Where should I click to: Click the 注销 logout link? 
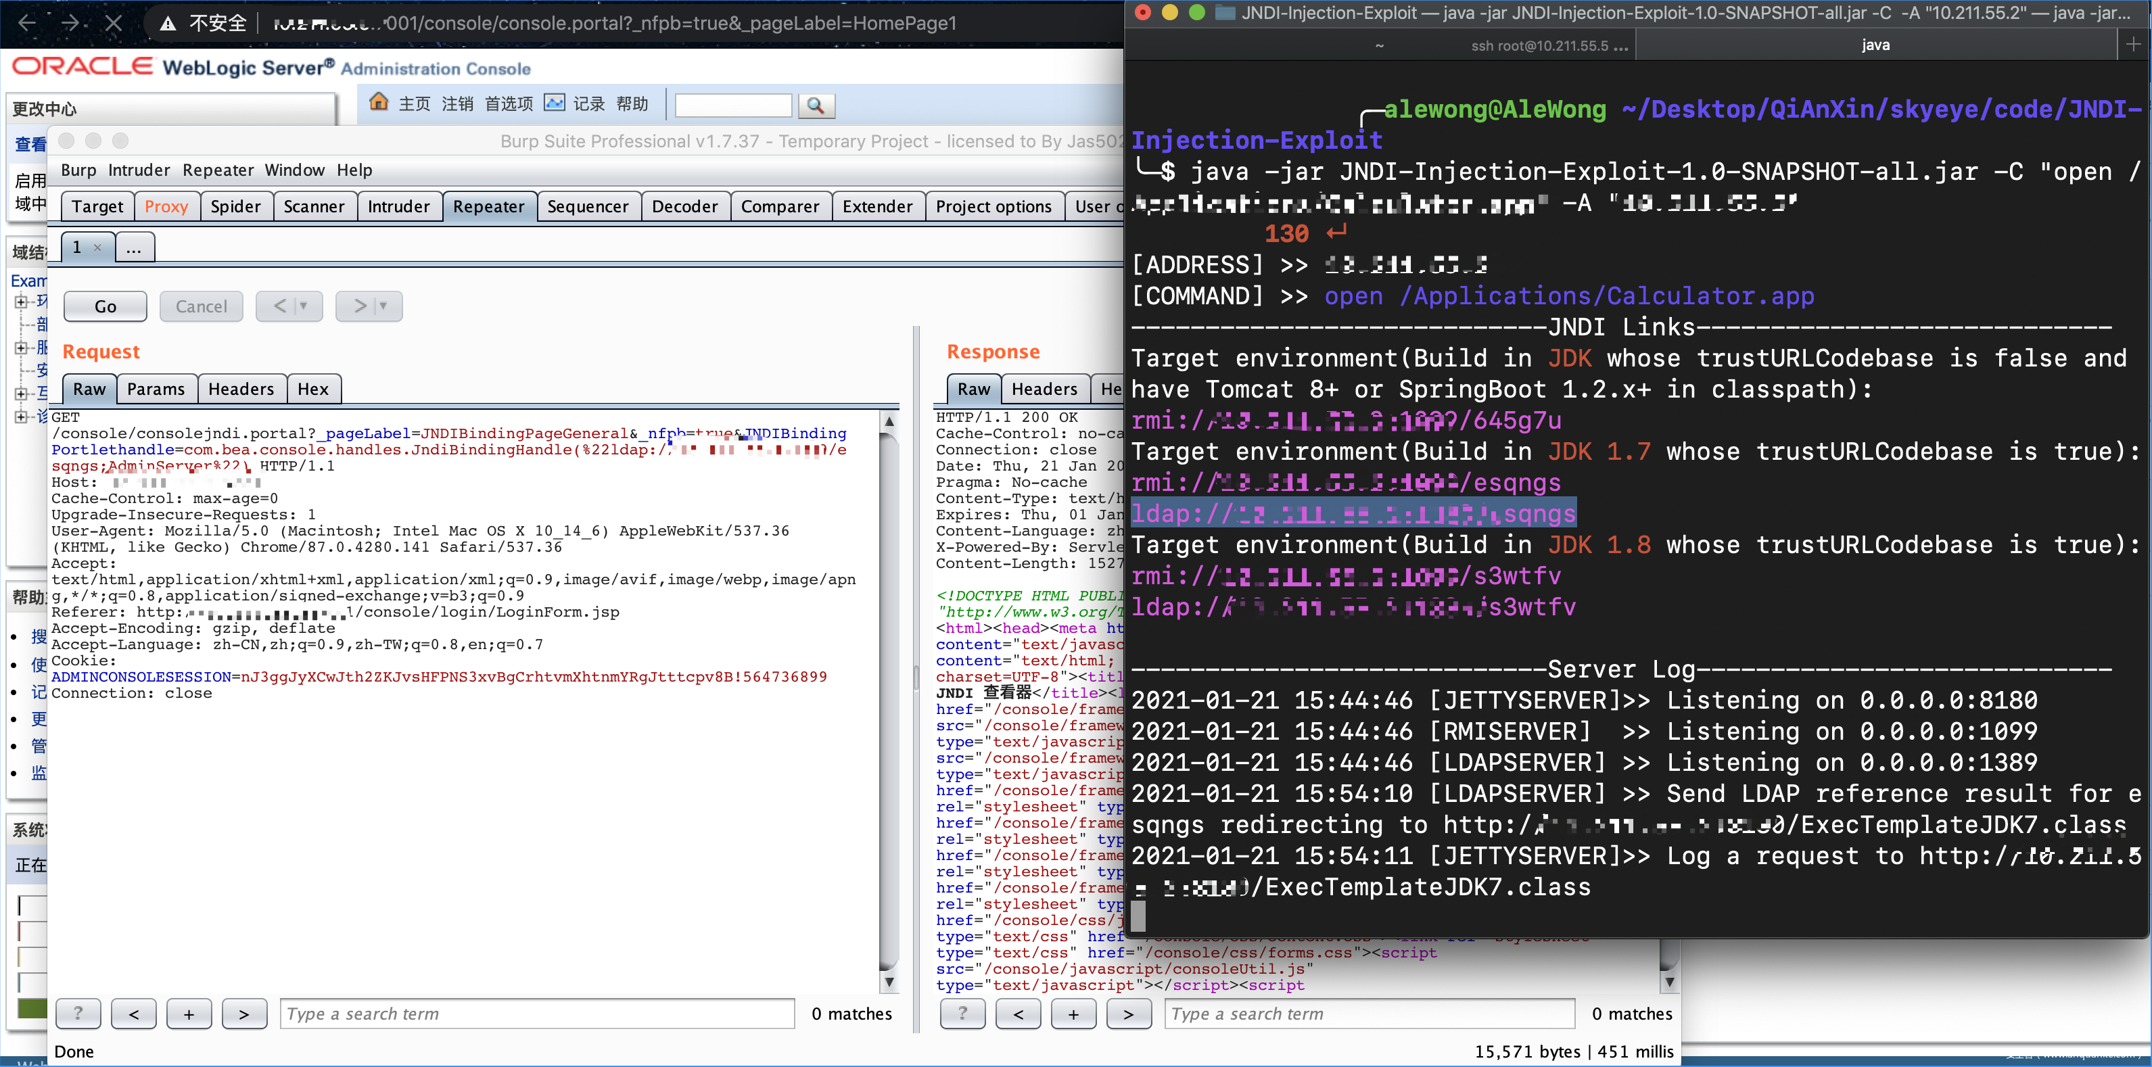click(457, 103)
